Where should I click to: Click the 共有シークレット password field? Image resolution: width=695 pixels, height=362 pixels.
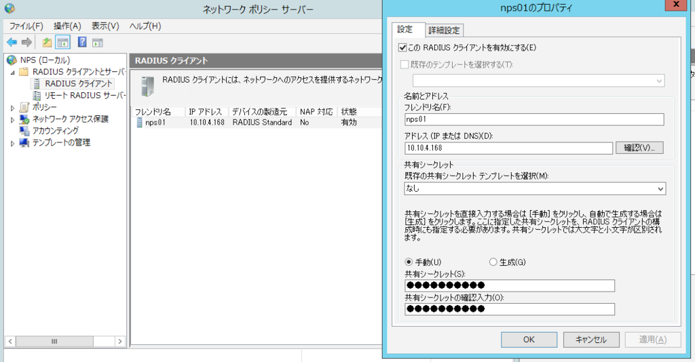point(509,285)
